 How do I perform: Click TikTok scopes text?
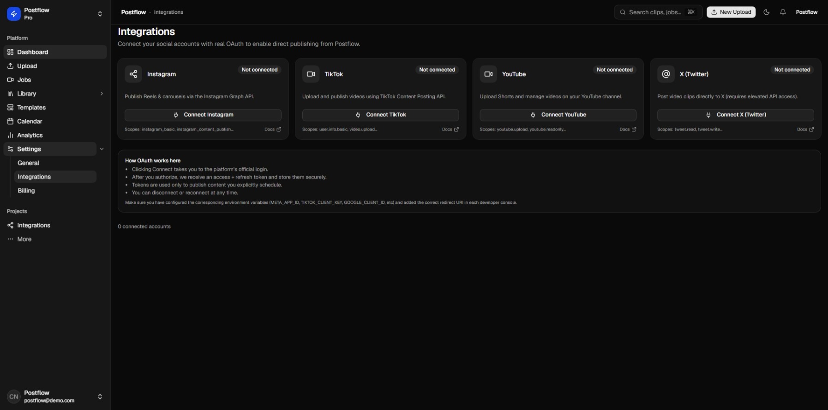click(x=340, y=130)
